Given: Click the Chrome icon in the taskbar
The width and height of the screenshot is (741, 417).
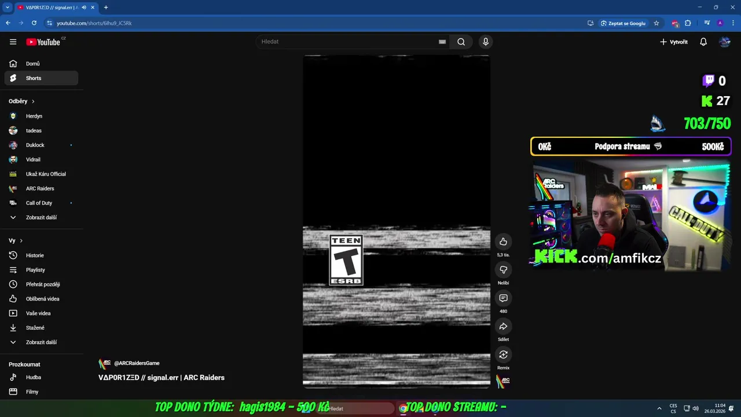Looking at the screenshot, I should click(x=403, y=408).
